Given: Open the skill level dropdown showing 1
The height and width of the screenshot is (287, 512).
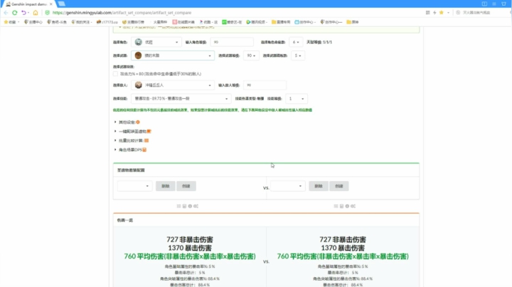Looking at the screenshot, I should click(x=297, y=99).
